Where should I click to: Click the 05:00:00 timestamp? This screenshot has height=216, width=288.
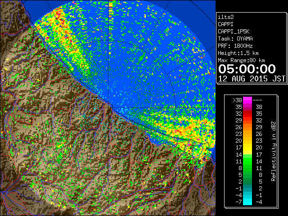tap(247, 69)
